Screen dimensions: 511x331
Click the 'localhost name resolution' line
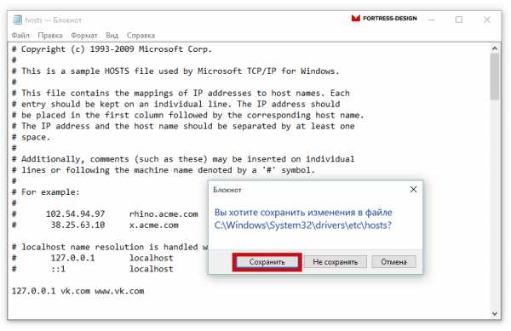point(110,247)
